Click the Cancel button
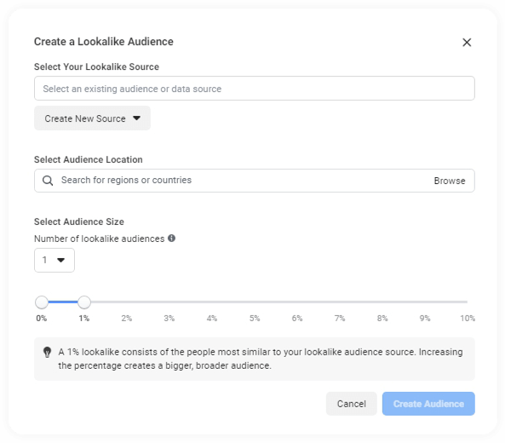This screenshot has height=443, width=505. tap(352, 404)
